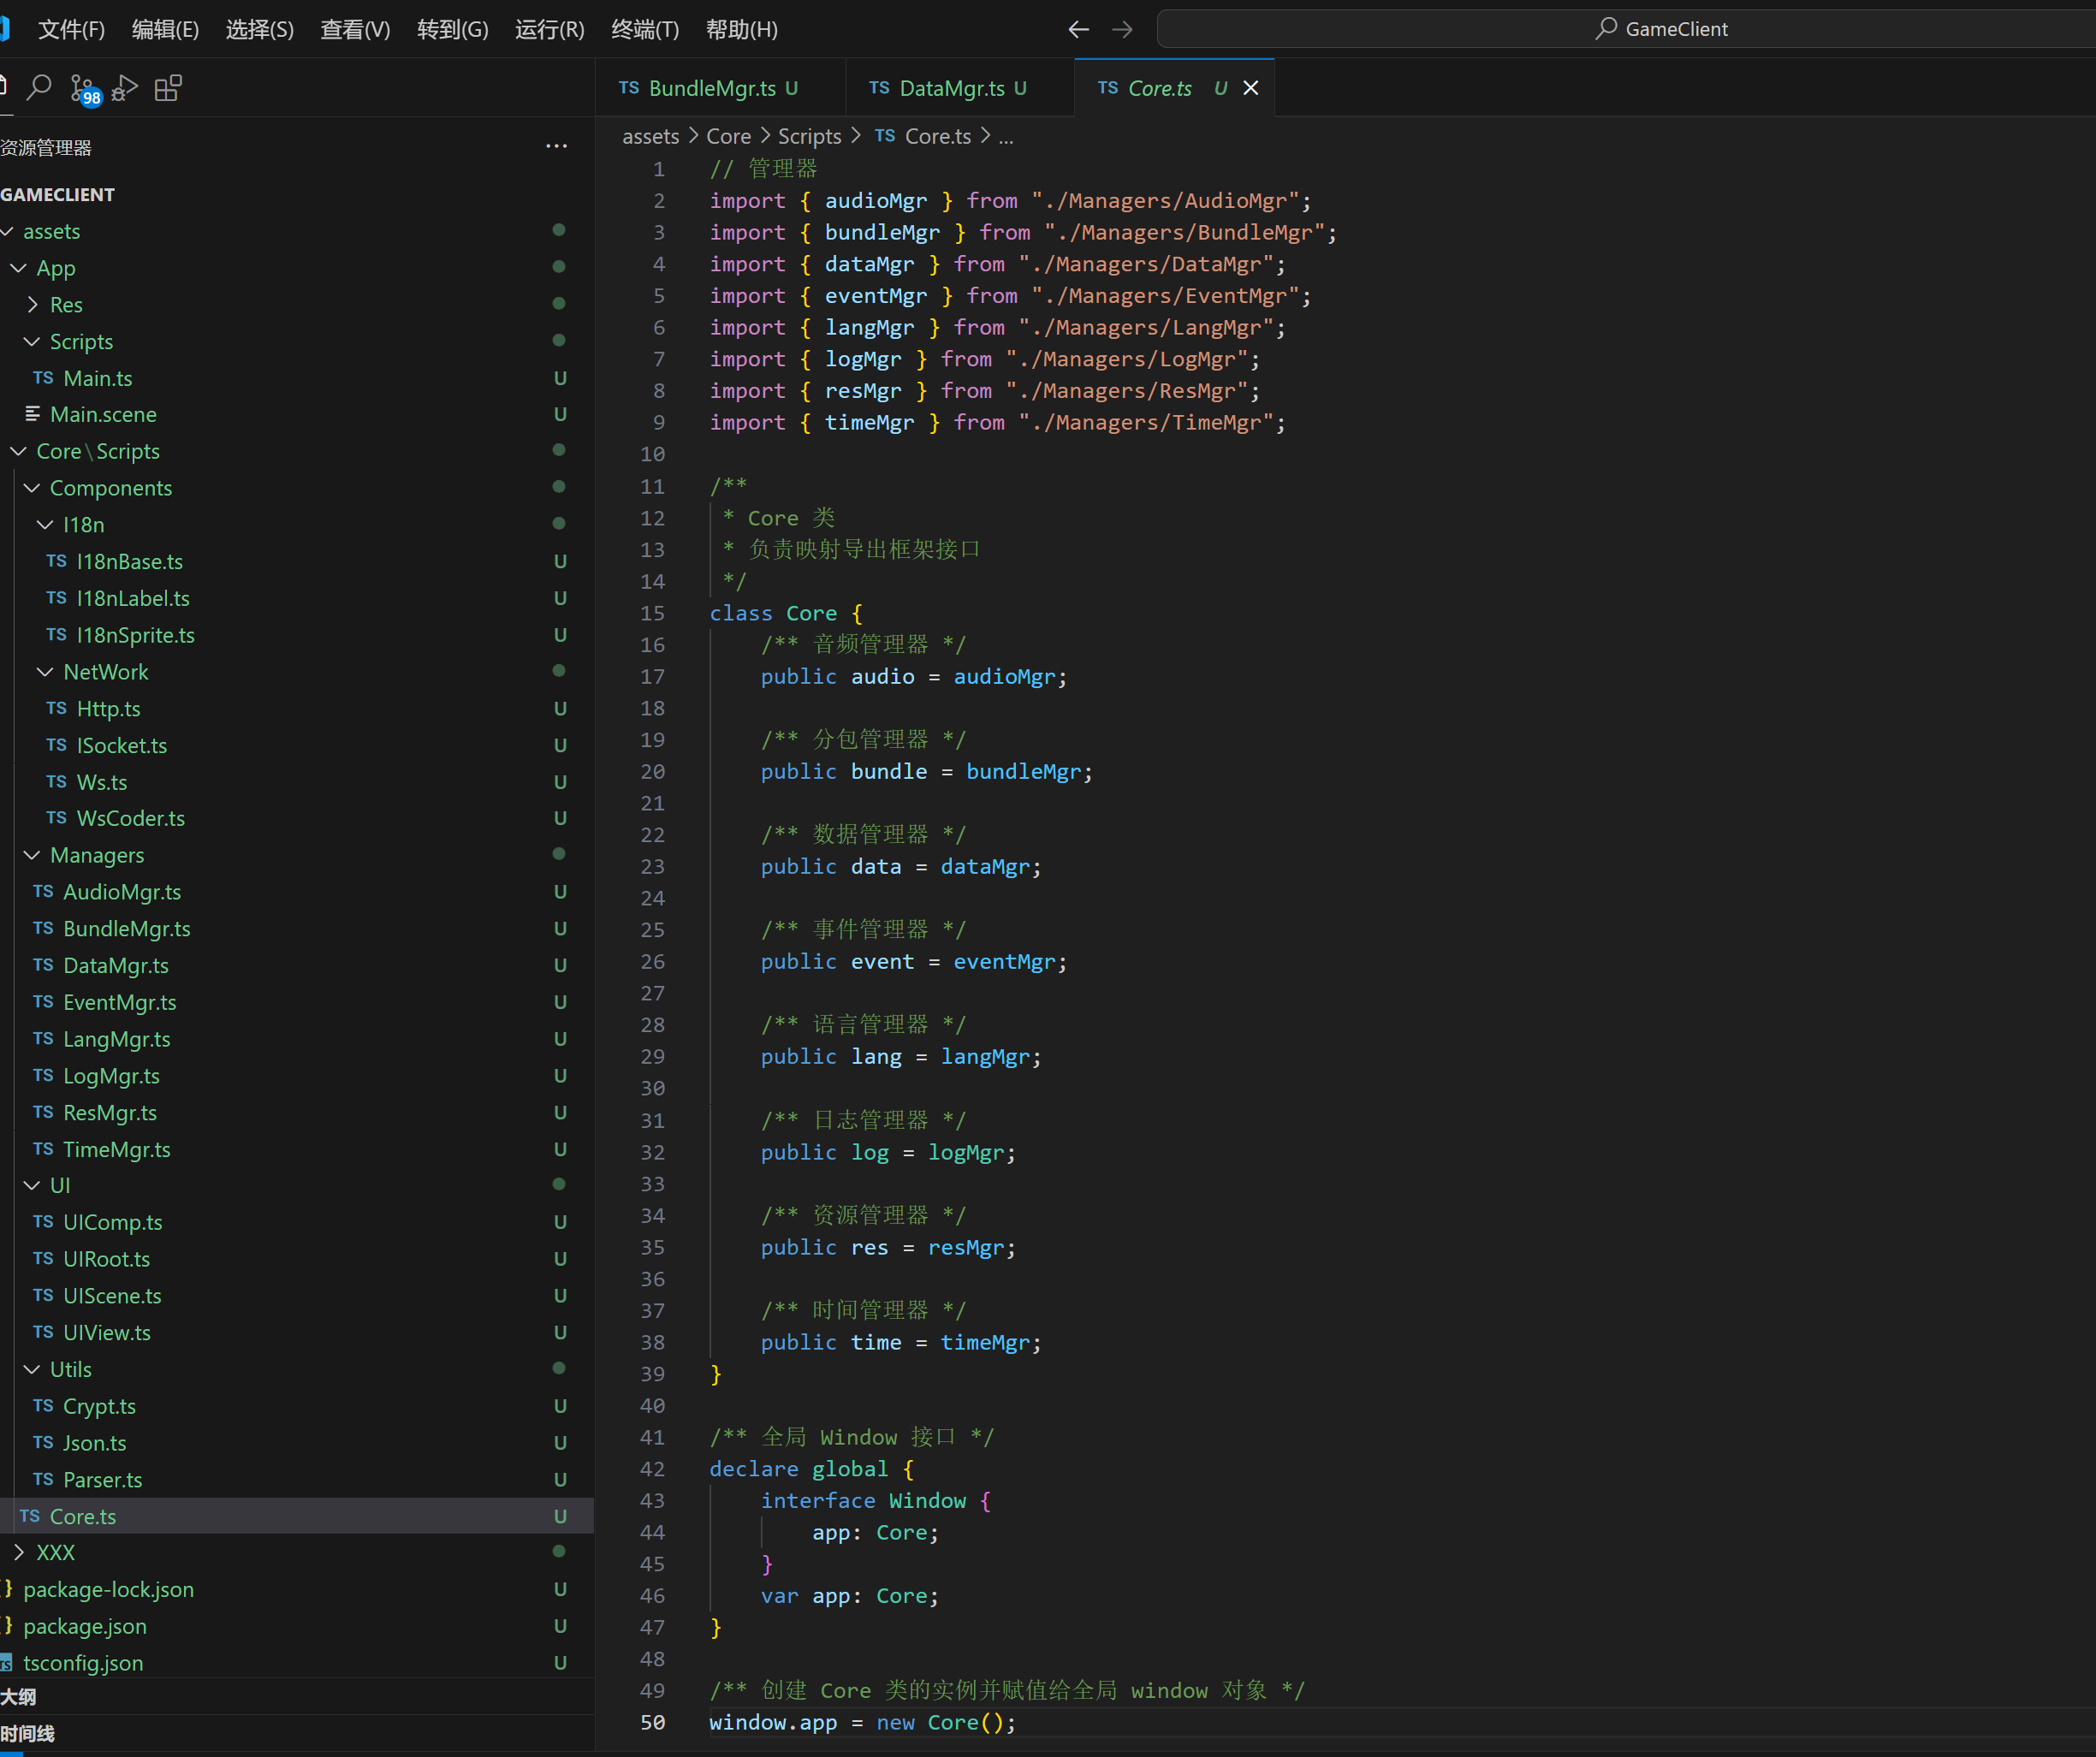Collapse the I18n folder
The height and width of the screenshot is (1757, 2096).
point(45,525)
